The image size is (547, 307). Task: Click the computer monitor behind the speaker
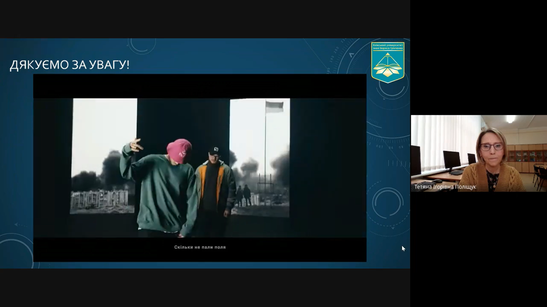click(452, 160)
